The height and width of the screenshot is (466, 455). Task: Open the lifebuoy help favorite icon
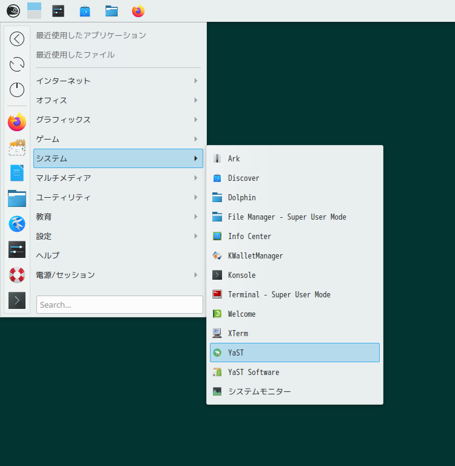(x=17, y=275)
